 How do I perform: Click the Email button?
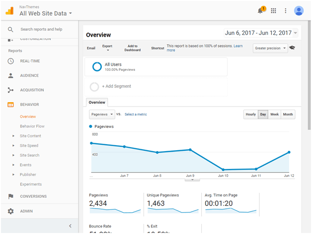[x=91, y=48]
